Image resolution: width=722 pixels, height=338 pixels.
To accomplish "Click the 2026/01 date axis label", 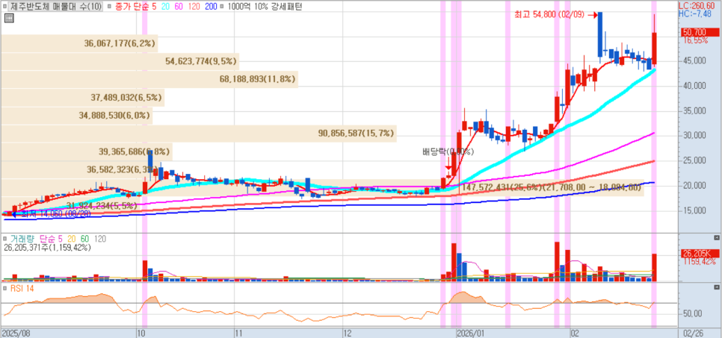I will click(x=469, y=333).
